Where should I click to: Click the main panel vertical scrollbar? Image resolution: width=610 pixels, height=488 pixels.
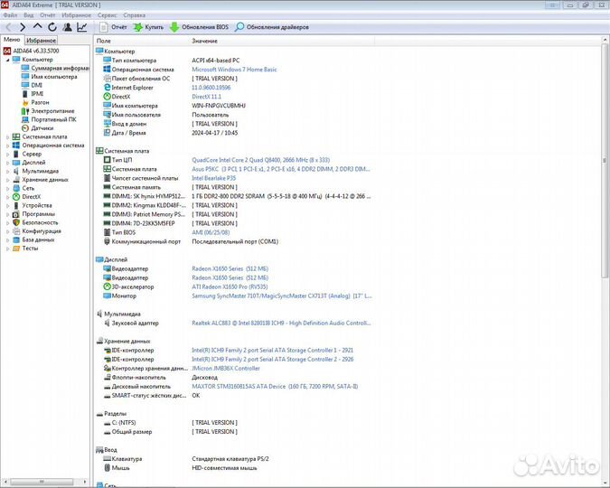tap(605, 160)
